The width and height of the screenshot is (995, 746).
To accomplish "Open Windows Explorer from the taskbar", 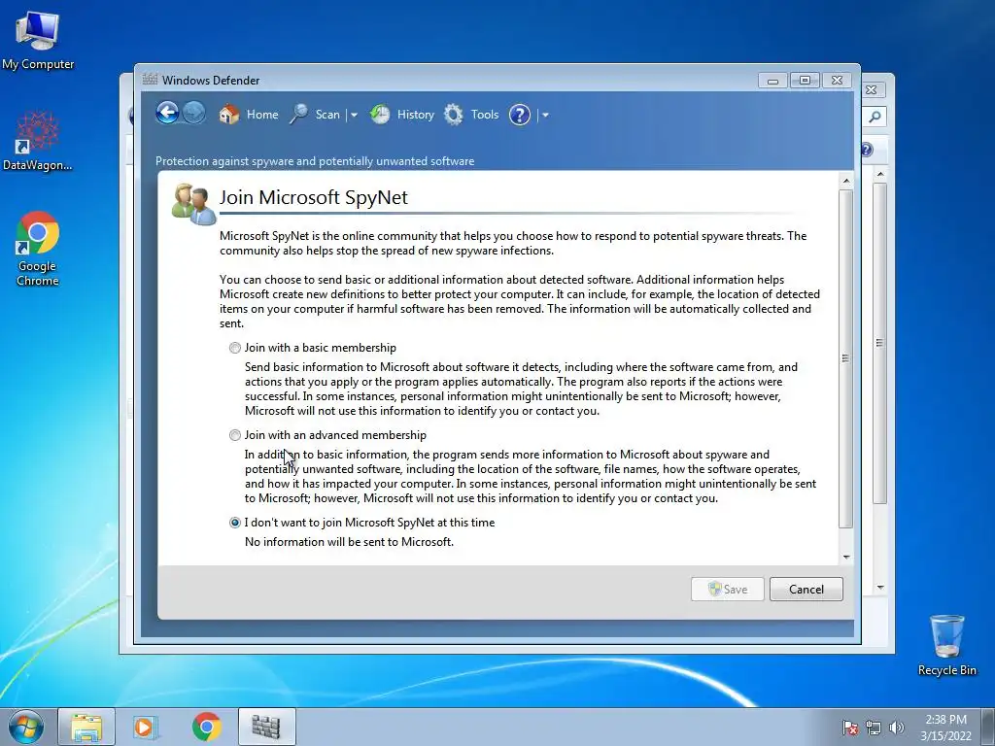I will click(86, 727).
